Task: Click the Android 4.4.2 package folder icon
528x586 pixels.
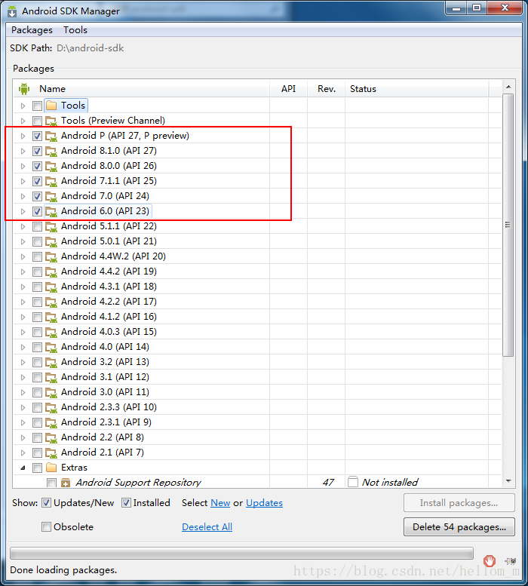Action: point(51,272)
